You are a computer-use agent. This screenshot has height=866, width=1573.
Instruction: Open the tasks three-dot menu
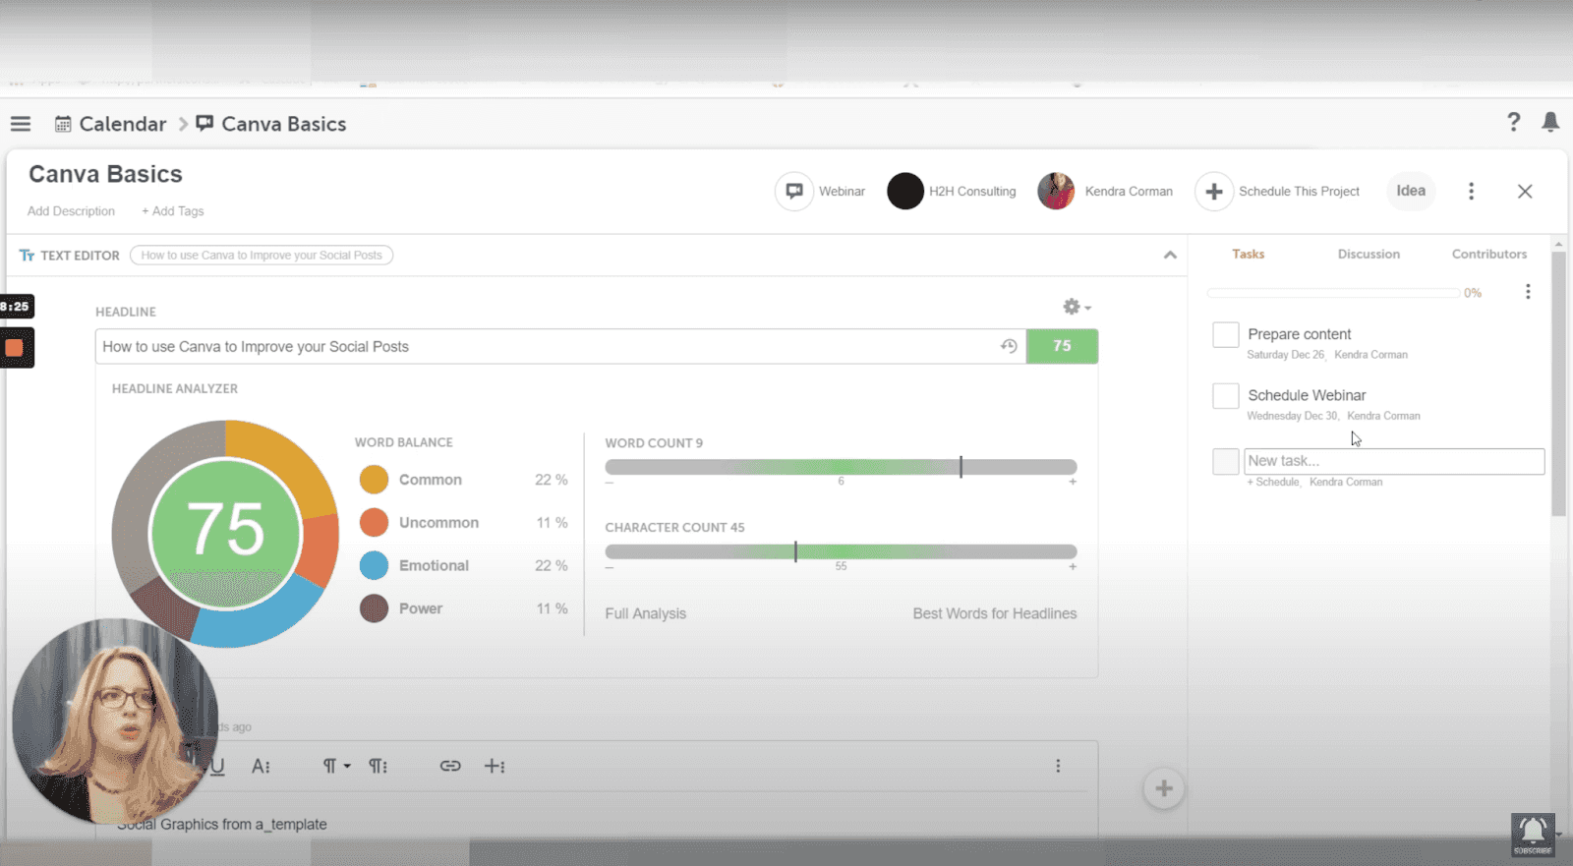coord(1528,292)
